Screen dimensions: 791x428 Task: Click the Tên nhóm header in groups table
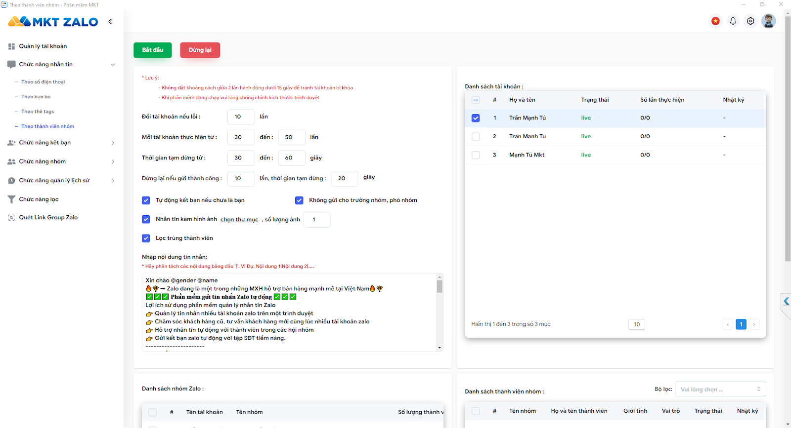249,412
